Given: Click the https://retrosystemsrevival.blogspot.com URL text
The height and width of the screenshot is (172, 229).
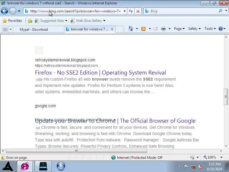Looking at the screenshot, I should click(68, 66).
